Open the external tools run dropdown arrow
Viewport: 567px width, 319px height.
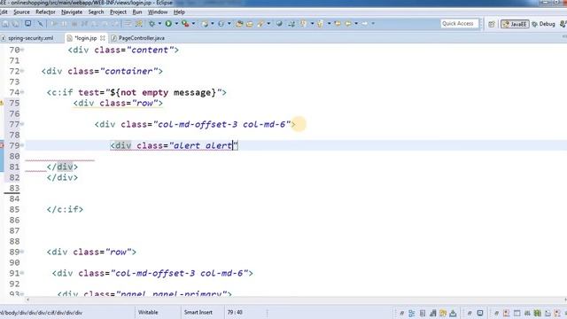[x=193, y=24]
